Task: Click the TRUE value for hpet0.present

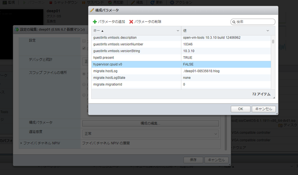Action: tap(188, 58)
